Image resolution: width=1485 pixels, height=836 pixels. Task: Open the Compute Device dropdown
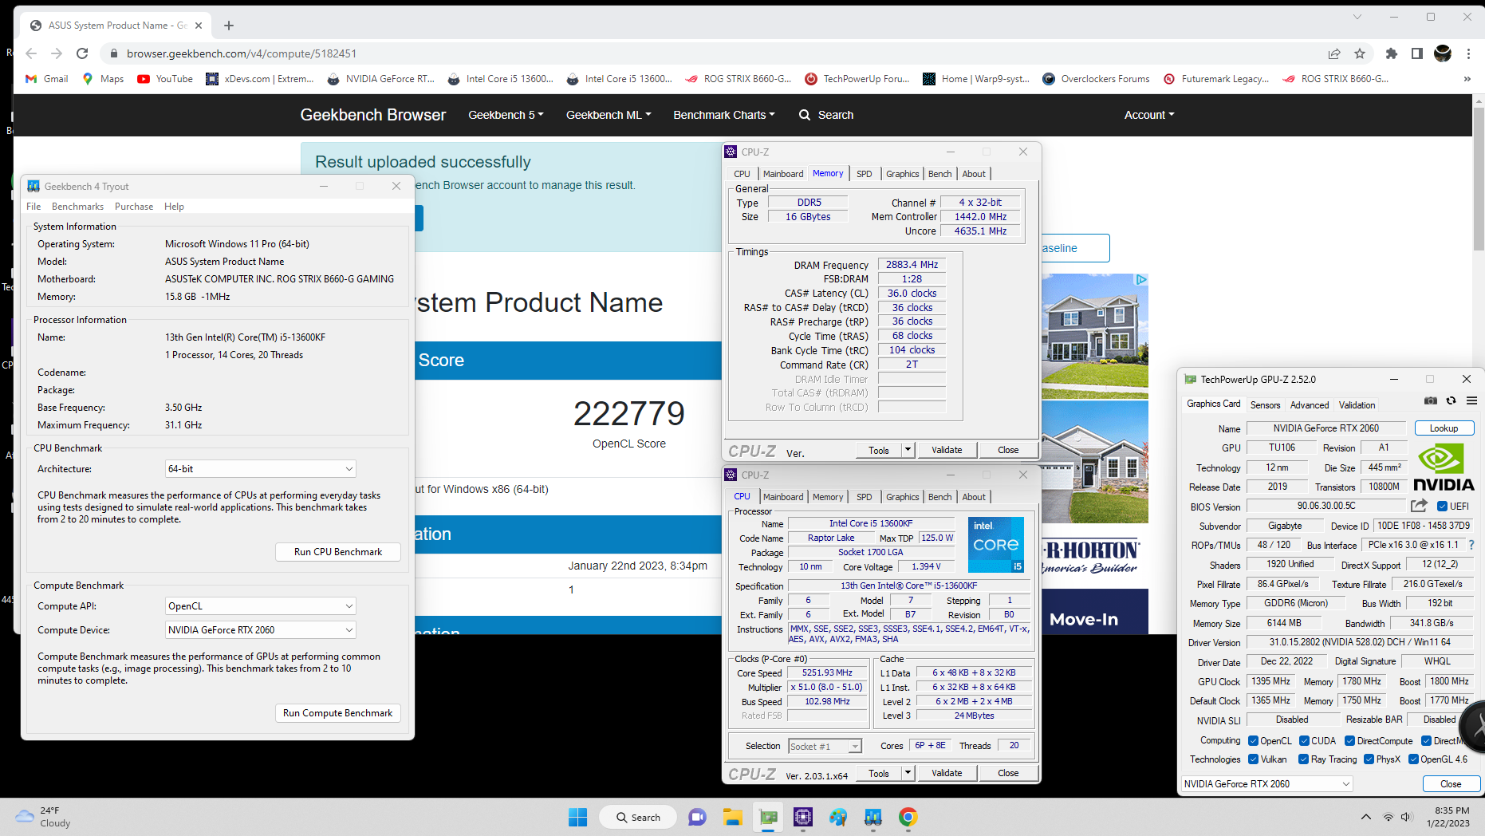point(260,630)
